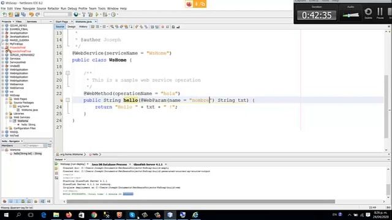Toggle code fold at the hello method
Screen dimensions: 392x220
67,100
